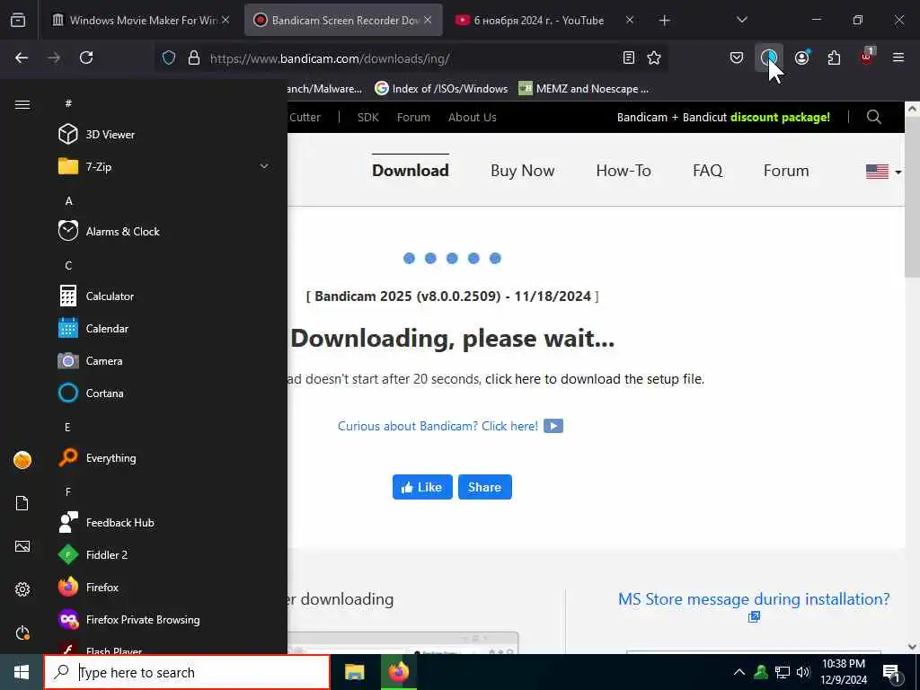Go back with the browser back arrow

[22, 57]
